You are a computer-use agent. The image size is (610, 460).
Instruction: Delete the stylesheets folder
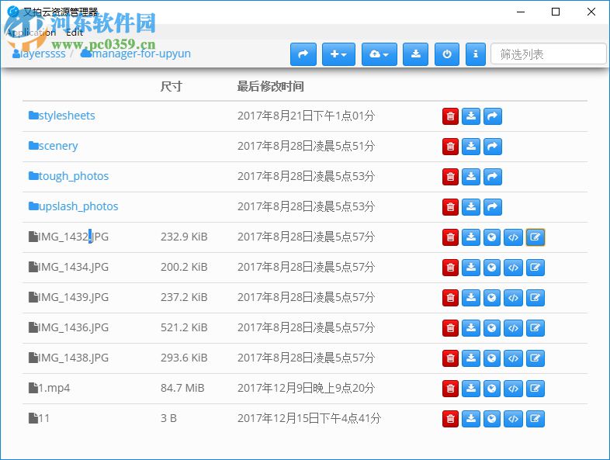pos(450,116)
